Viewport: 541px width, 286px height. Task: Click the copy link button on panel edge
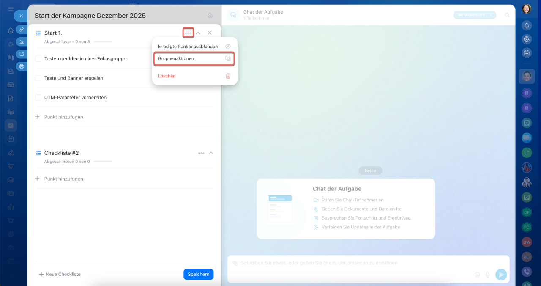tap(22, 30)
